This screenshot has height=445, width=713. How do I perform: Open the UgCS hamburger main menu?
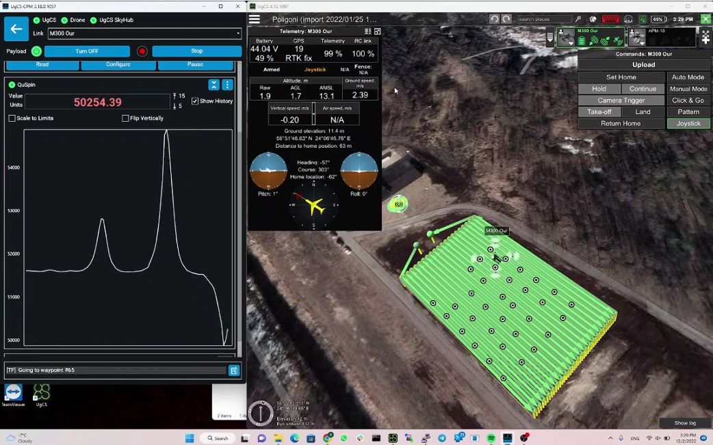(x=255, y=19)
